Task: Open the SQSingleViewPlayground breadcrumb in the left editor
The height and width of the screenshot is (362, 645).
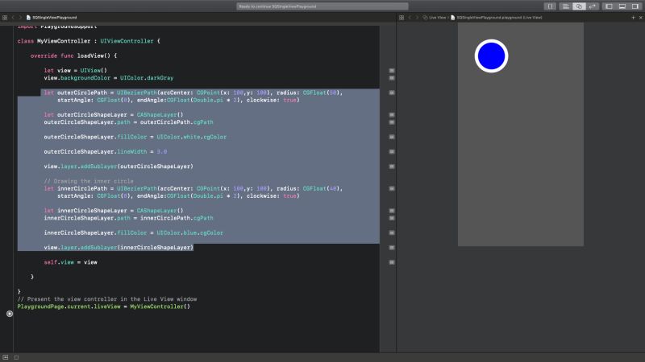Action: click(x=52, y=18)
